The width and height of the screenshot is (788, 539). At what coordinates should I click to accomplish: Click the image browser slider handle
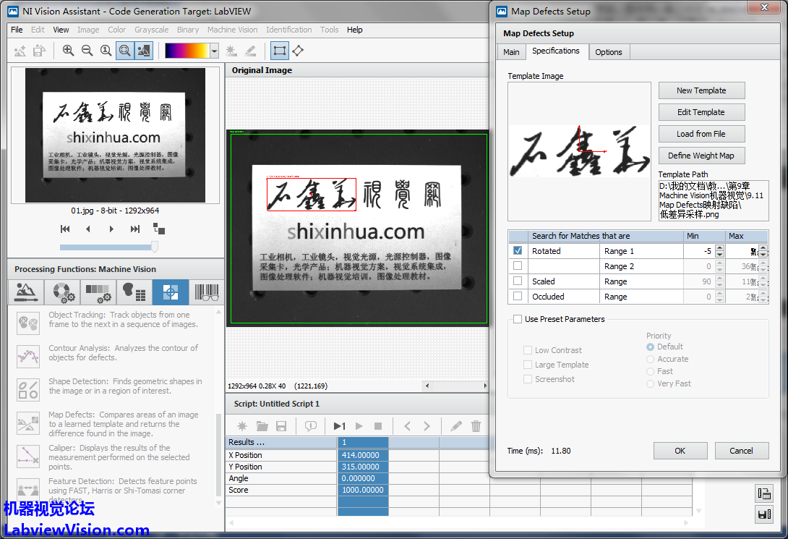(x=154, y=247)
